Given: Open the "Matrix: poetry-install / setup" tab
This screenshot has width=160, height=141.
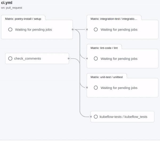Looking at the screenshot, I should 23,19.
